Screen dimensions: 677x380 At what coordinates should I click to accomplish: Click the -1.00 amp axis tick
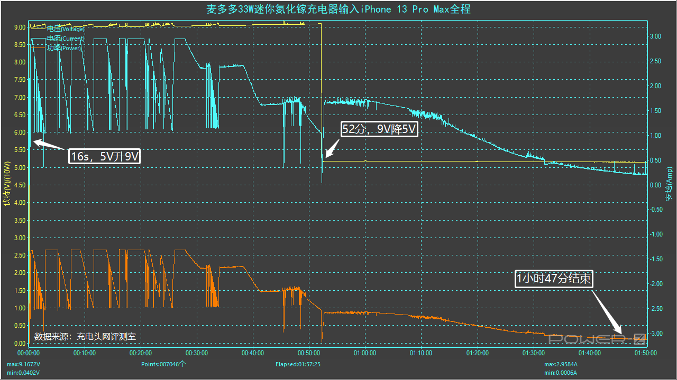(x=656, y=234)
